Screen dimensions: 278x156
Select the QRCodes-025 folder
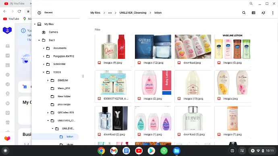point(66,112)
